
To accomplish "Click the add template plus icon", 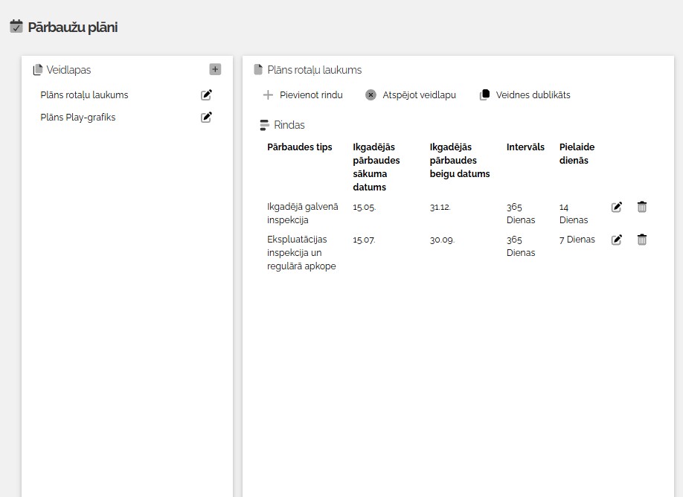I will [x=215, y=70].
